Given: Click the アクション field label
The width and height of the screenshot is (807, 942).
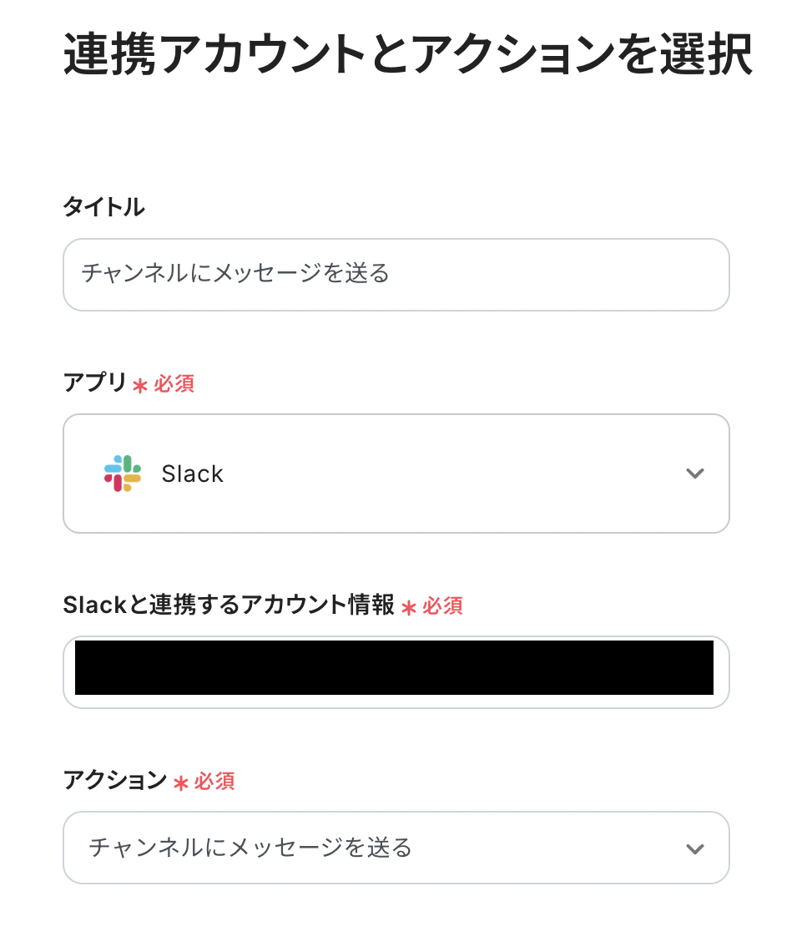Looking at the screenshot, I should click(x=115, y=781).
